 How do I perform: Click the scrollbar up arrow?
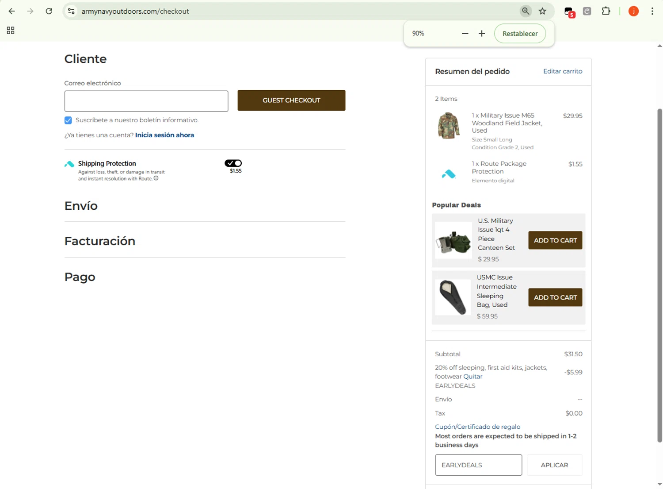(659, 46)
